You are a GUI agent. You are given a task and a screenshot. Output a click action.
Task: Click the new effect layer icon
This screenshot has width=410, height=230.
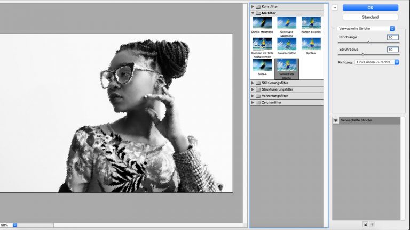[x=366, y=225]
